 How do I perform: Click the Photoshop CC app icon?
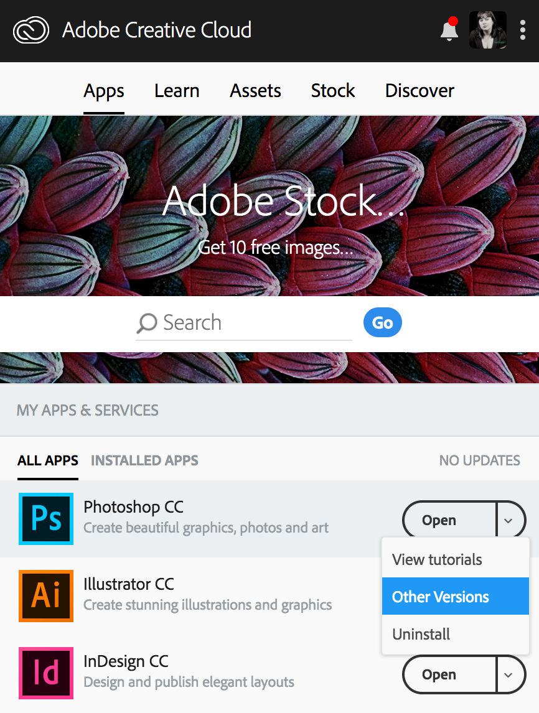pos(46,519)
